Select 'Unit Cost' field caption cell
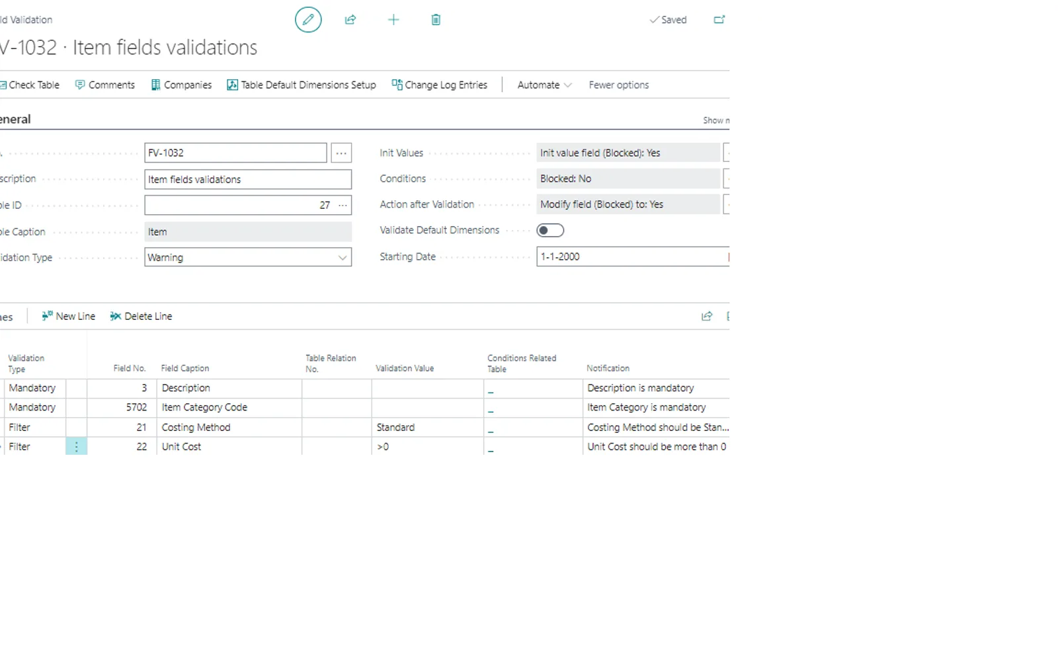 (229, 447)
